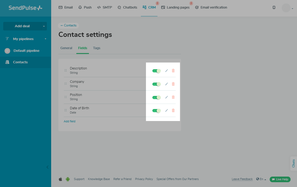Open the Tags tab
The image size is (297, 187).
pos(97,48)
